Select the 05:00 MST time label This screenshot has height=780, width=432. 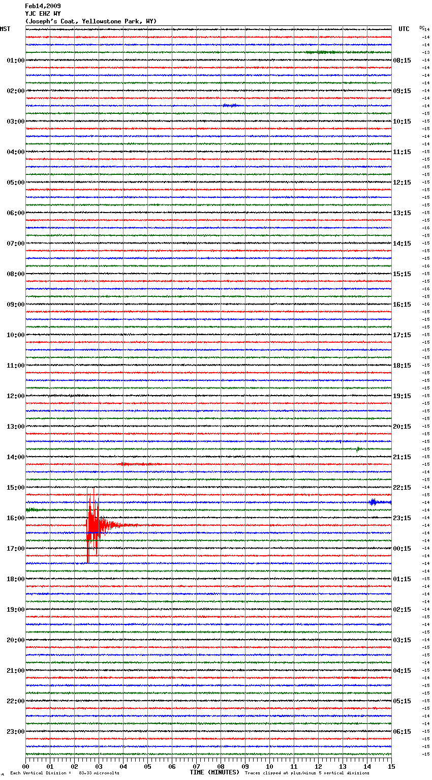tap(15, 183)
